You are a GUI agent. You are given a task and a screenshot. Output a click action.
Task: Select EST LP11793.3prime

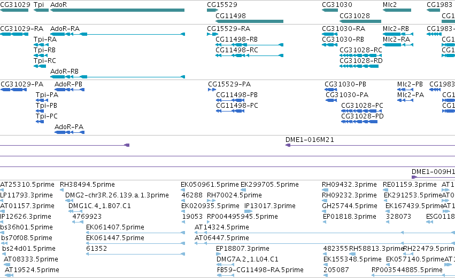(x=2, y=201)
